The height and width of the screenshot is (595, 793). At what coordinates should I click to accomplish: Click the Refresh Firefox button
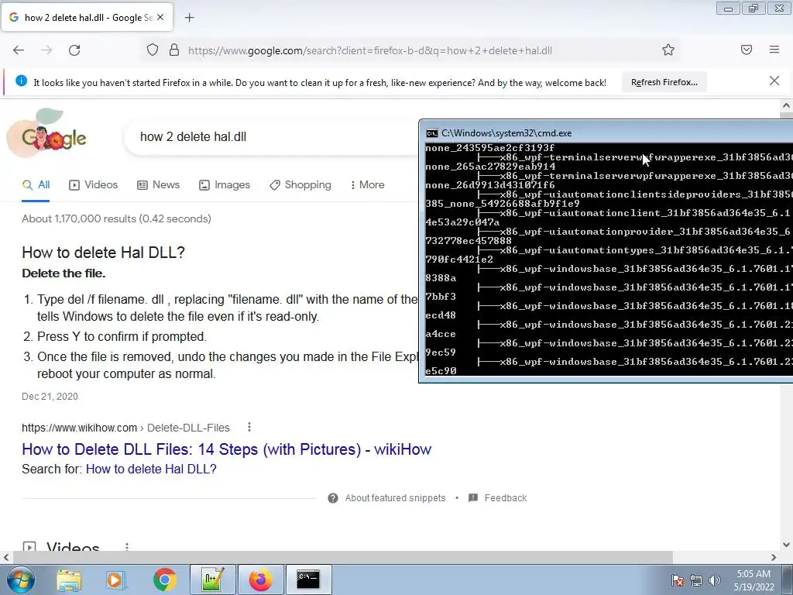click(x=664, y=82)
